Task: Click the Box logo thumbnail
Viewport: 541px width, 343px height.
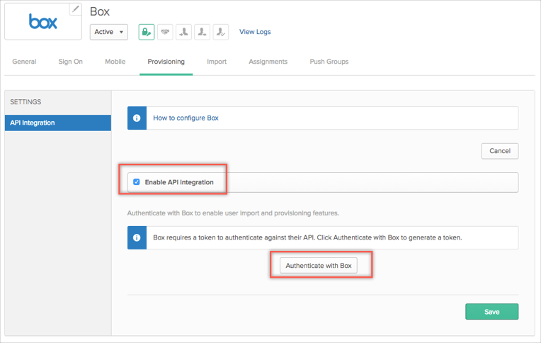Action: click(x=42, y=22)
